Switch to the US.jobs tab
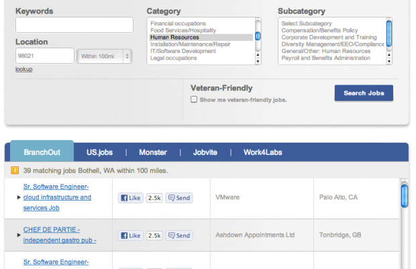 tap(99, 152)
